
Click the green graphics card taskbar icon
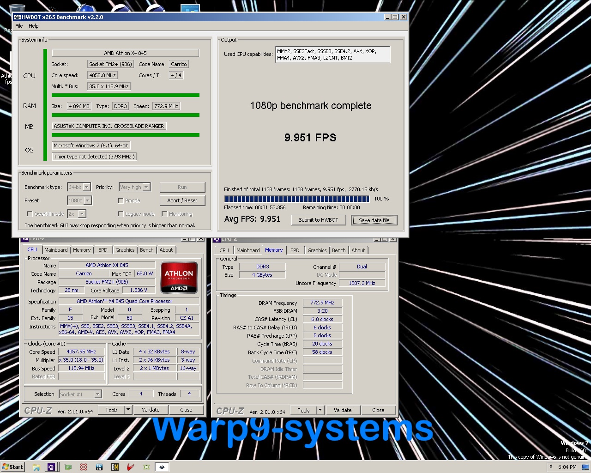[x=68, y=467]
